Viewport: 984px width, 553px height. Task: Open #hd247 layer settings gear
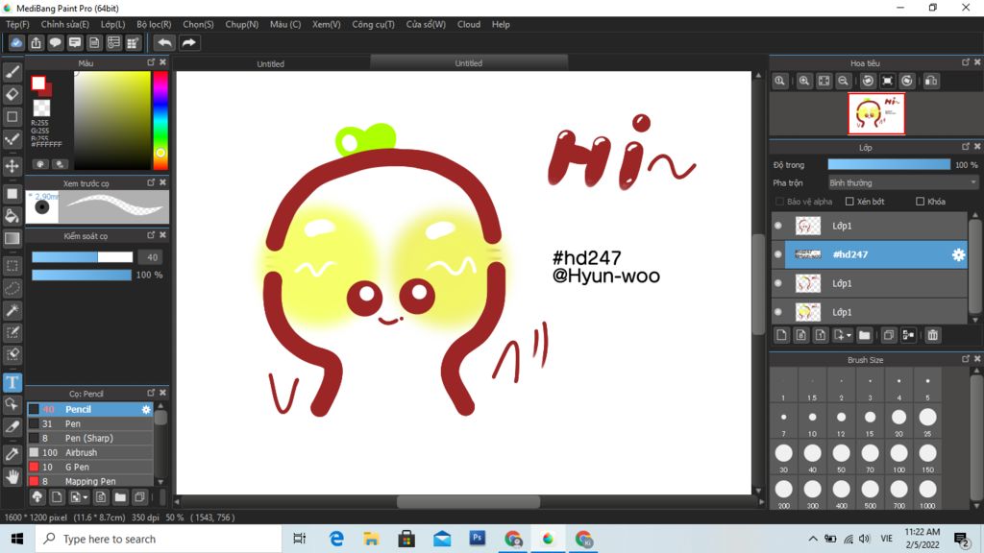click(958, 254)
